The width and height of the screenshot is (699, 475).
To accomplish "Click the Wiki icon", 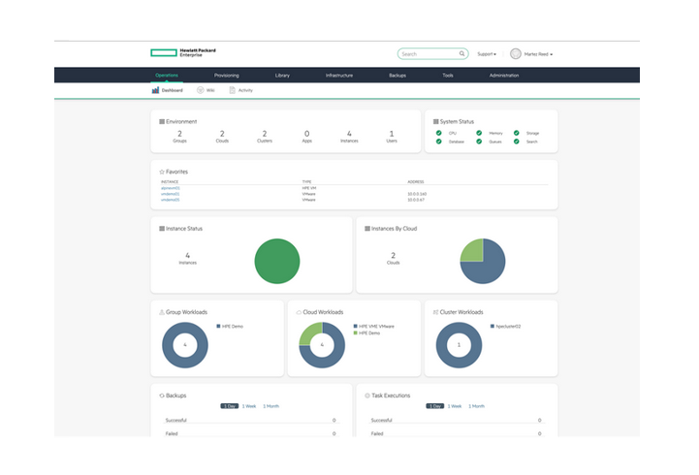I will pos(200,90).
